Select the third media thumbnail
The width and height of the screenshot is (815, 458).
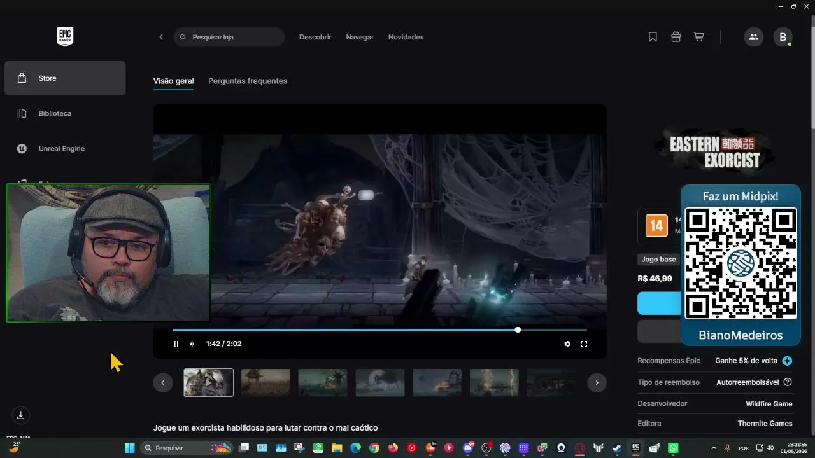pos(323,382)
